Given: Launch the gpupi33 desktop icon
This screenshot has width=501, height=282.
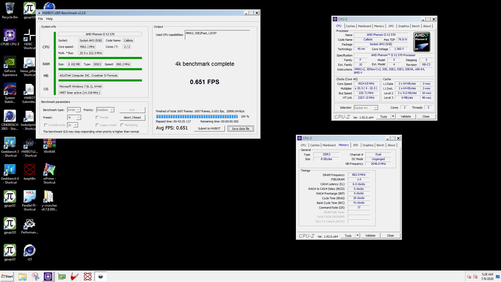Looking at the screenshot, I should click(10, 252).
